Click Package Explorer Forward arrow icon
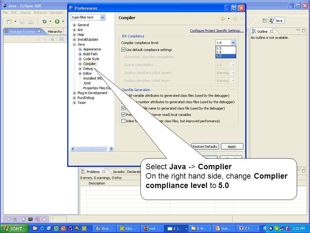The image size is (310, 233). pos(45,39)
